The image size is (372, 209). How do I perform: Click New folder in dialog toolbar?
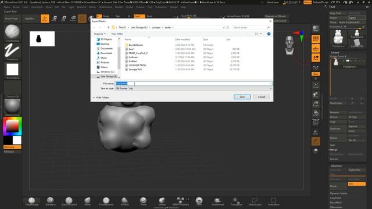point(117,34)
